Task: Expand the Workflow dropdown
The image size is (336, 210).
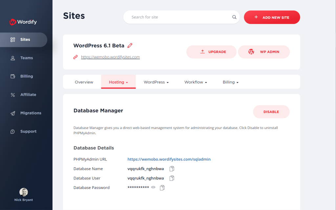Action: 196,82
